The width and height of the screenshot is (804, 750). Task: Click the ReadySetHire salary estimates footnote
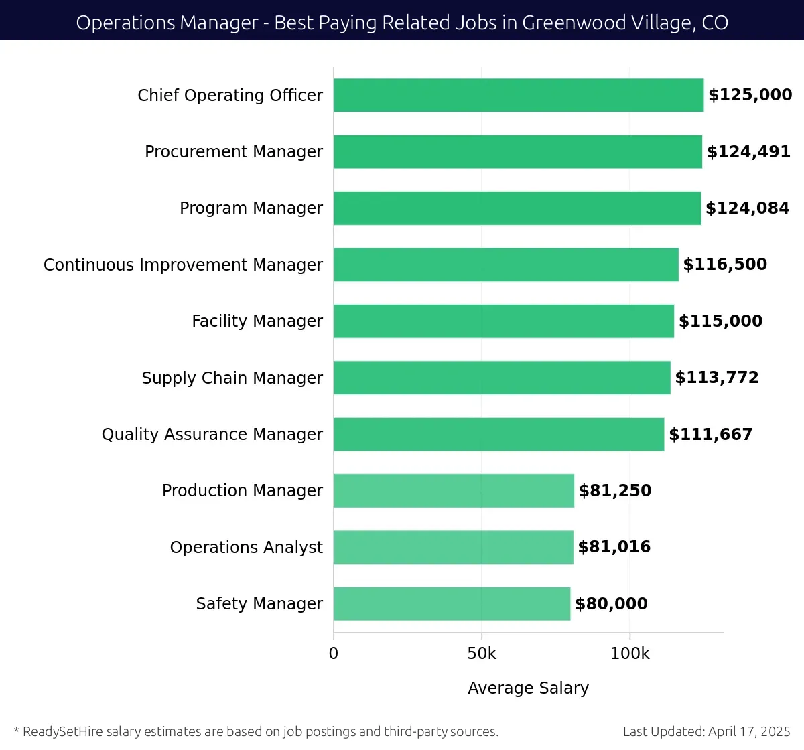click(256, 731)
